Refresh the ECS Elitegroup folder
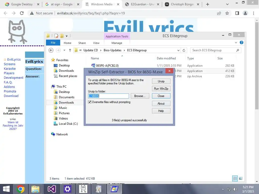 click(184, 50)
